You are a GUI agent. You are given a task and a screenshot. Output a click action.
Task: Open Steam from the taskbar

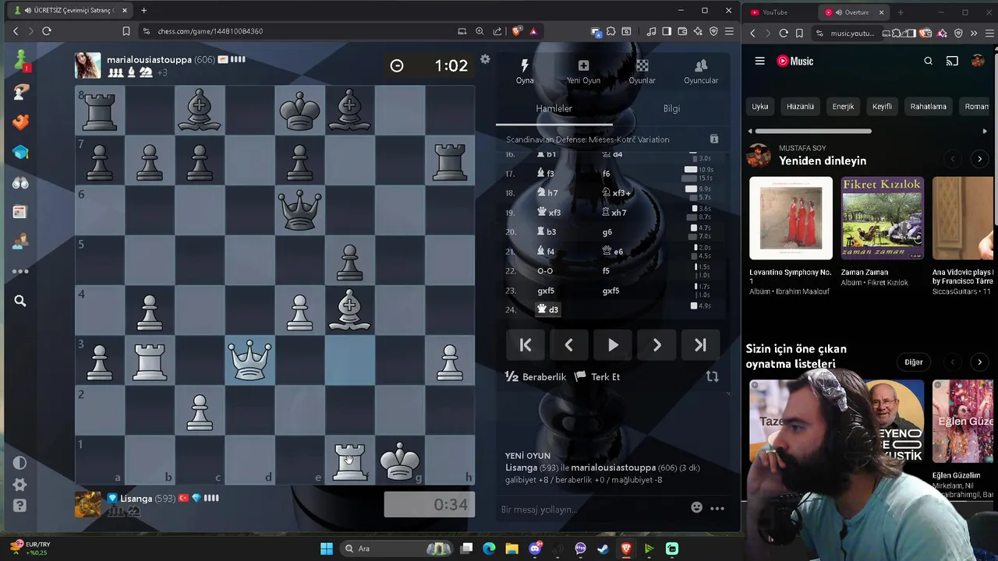[x=603, y=549]
